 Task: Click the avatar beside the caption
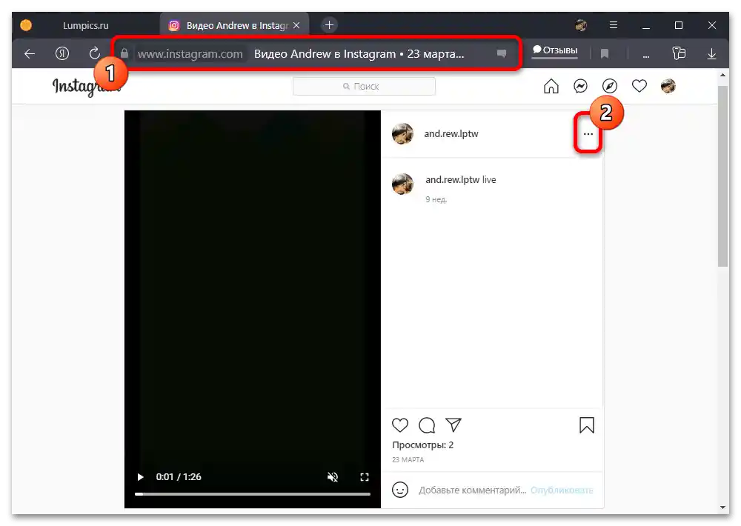(402, 184)
